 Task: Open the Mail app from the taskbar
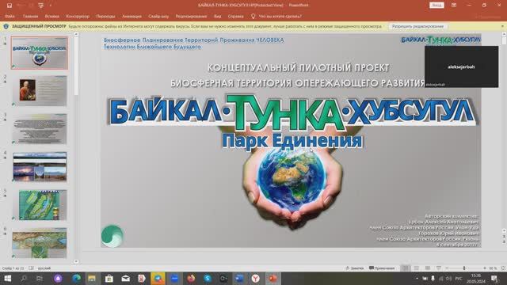[125, 279]
